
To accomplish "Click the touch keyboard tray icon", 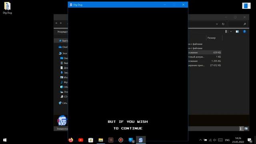I will tap(220, 140).
